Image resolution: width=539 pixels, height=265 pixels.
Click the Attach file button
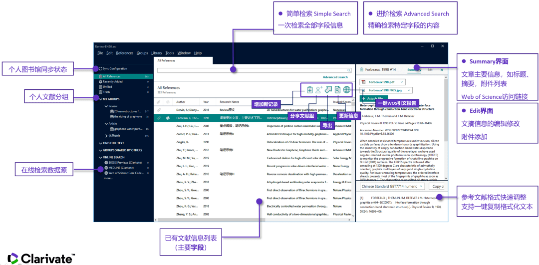374,99
